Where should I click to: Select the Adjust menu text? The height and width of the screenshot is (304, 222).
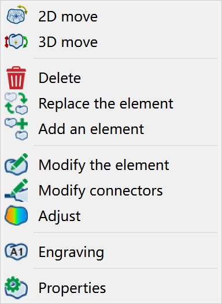(x=60, y=216)
